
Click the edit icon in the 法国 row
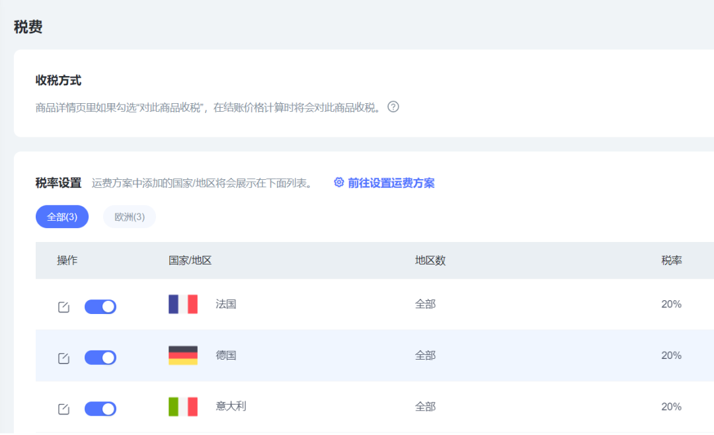pyautogui.click(x=63, y=305)
